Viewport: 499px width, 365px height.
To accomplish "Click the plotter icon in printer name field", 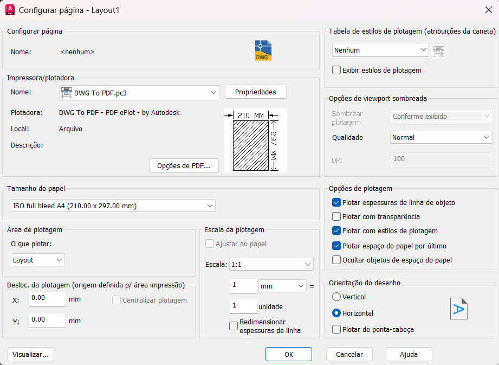I will coord(67,93).
